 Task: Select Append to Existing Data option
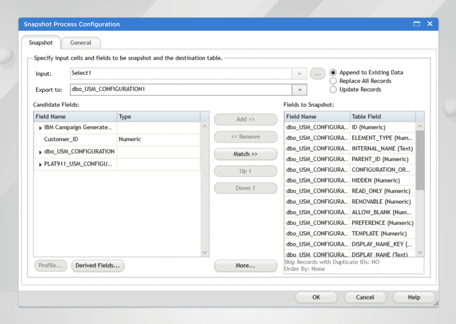pos(333,73)
